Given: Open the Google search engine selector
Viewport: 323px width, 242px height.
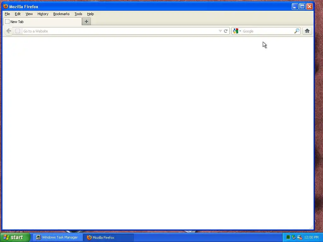Looking at the screenshot, I should (x=237, y=31).
